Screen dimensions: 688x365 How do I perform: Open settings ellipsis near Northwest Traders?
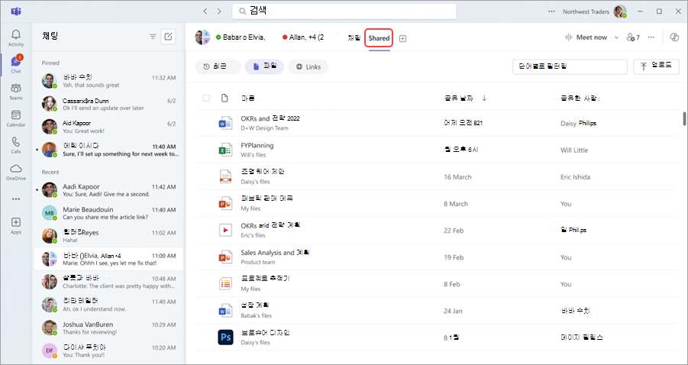point(551,11)
